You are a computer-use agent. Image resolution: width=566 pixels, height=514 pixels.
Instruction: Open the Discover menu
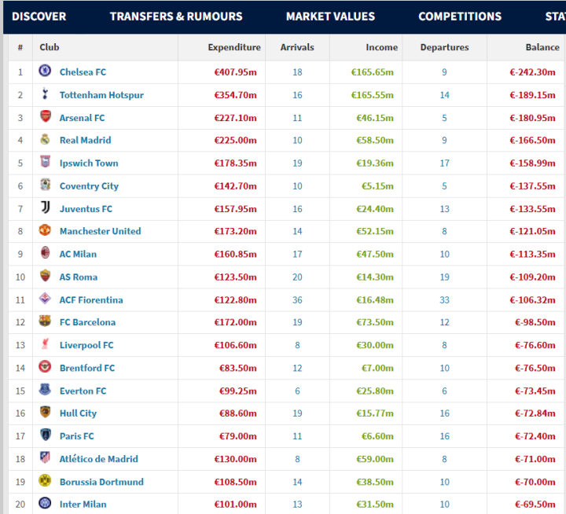pos(39,17)
